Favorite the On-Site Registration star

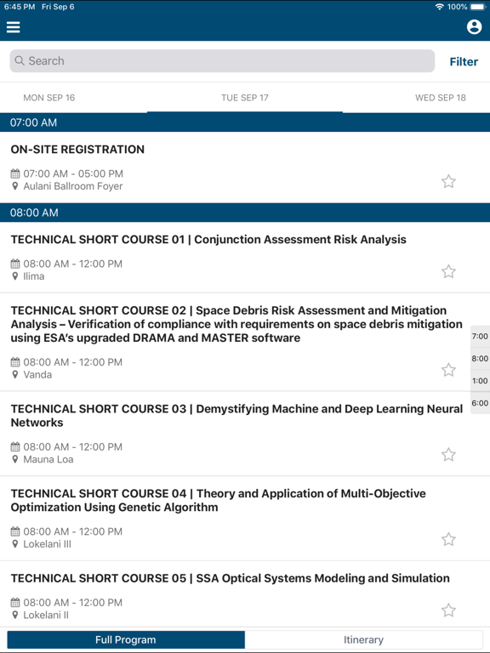(449, 181)
